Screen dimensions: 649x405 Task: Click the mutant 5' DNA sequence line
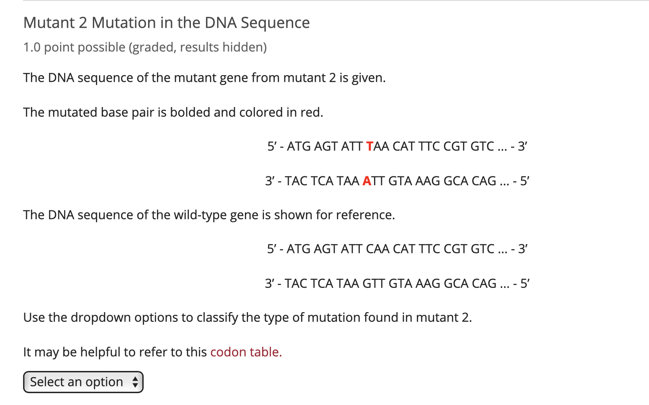397,146
